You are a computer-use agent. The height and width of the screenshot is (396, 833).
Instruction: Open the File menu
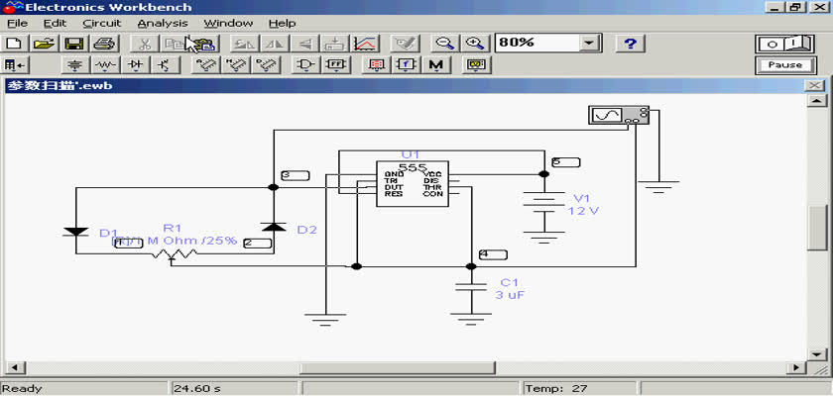(17, 24)
